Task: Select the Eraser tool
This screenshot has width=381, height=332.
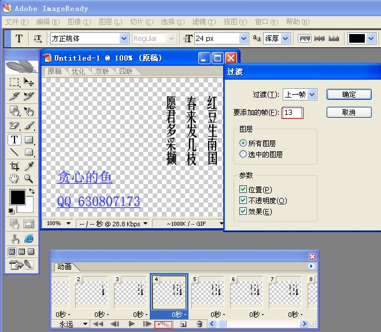Action: coord(14,125)
